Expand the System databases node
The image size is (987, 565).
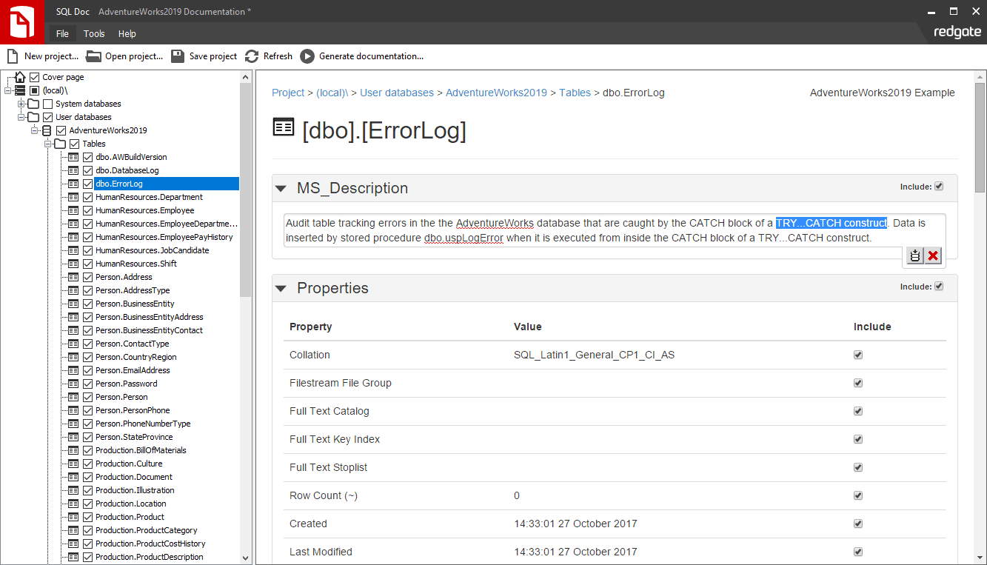click(22, 104)
